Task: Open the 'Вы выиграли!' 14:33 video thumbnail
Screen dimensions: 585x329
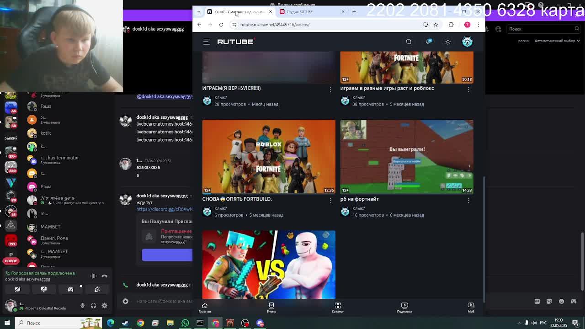Action: 407,157
